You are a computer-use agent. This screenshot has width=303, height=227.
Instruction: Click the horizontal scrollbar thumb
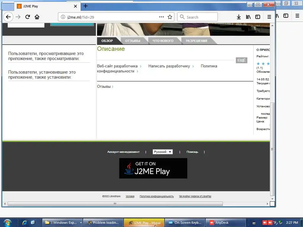[115, 204]
